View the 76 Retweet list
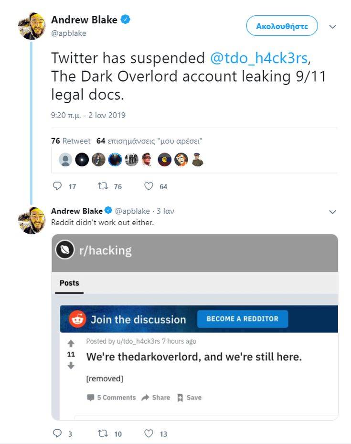This screenshot has height=444, width=351. (x=71, y=141)
